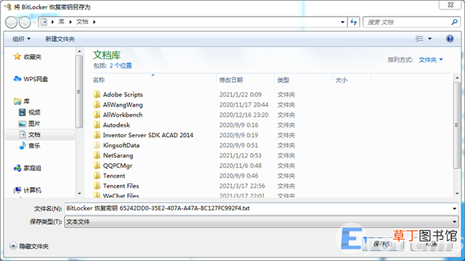Select the KingsoftData folder icon

(97, 145)
